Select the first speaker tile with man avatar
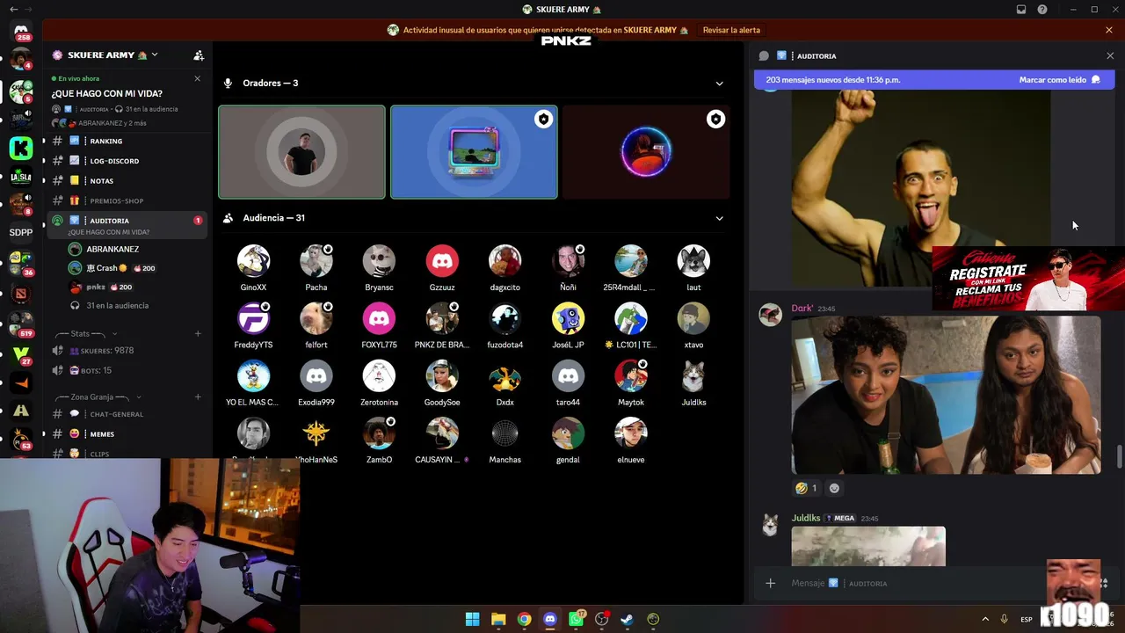Image resolution: width=1125 pixels, height=633 pixels. point(301,152)
